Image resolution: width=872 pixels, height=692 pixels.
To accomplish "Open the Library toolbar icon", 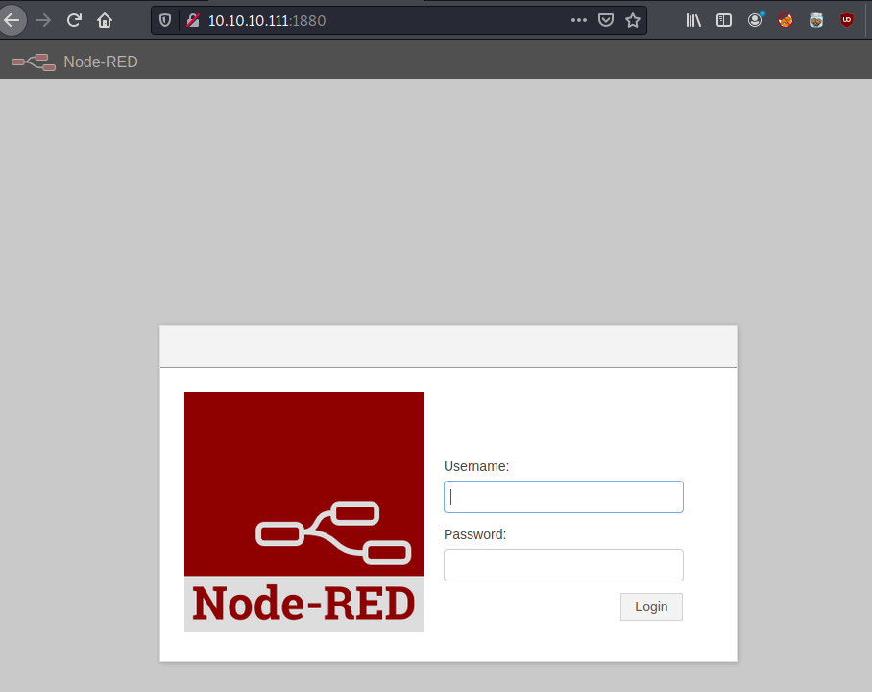I will click(693, 19).
